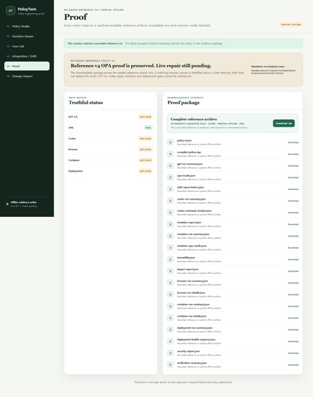Click the file icon for deployment-run-summary.json
The image size is (313, 397).
(x=170, y=330)
